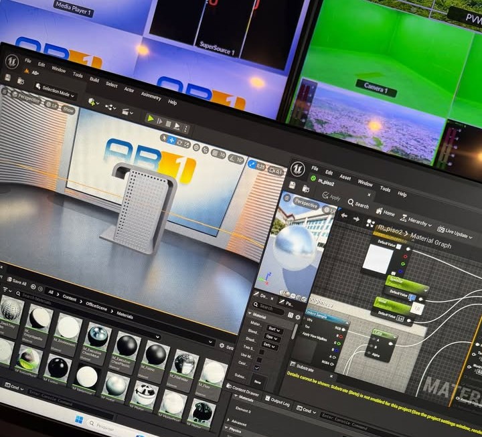This screenshot has height=437, width=482.
Task: Choose the select-objects cursor tool in viewport
Action: [165, 138]
